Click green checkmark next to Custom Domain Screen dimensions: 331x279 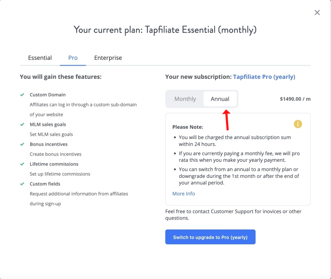click(22, 95)
